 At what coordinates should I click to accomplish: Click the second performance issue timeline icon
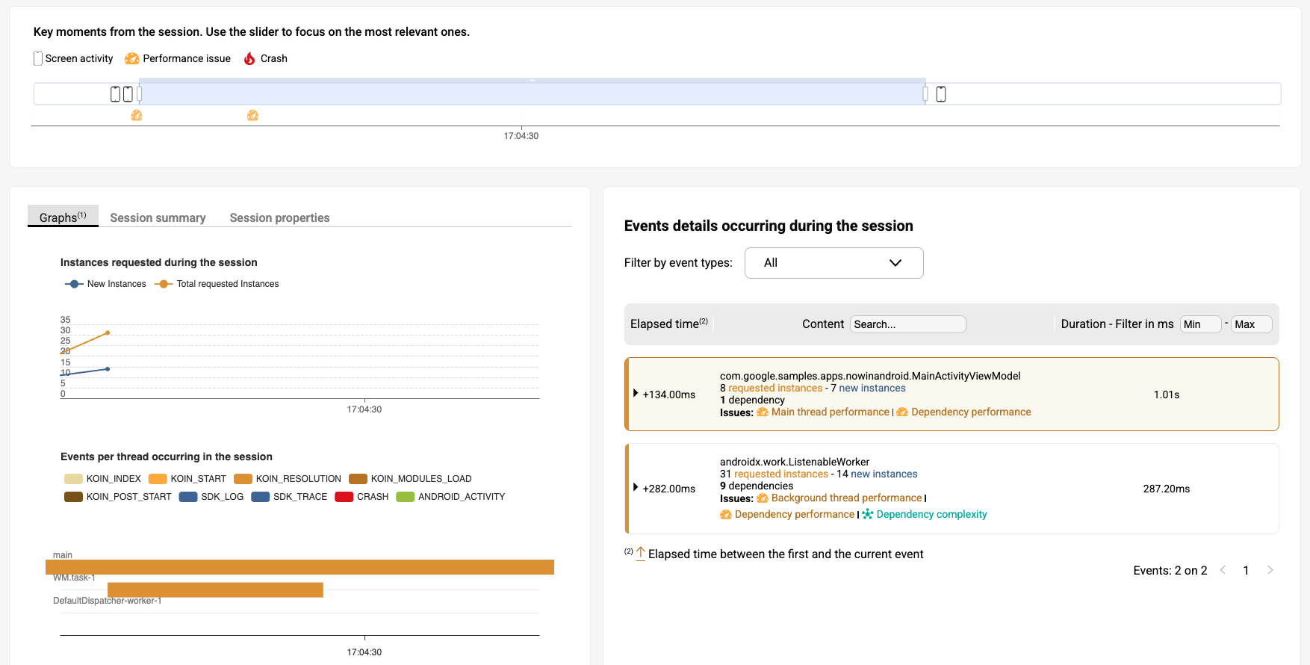pyautogui.click(x=252, y=116)
